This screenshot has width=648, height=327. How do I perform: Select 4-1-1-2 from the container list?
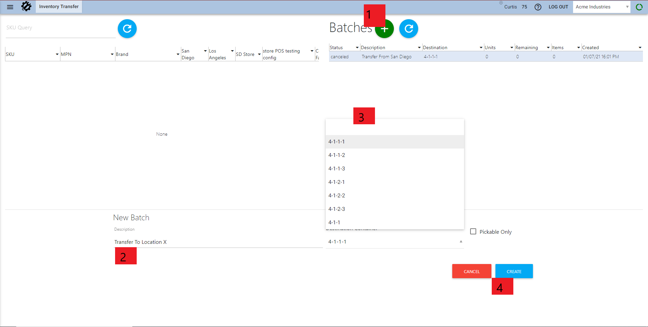point(337,155)
